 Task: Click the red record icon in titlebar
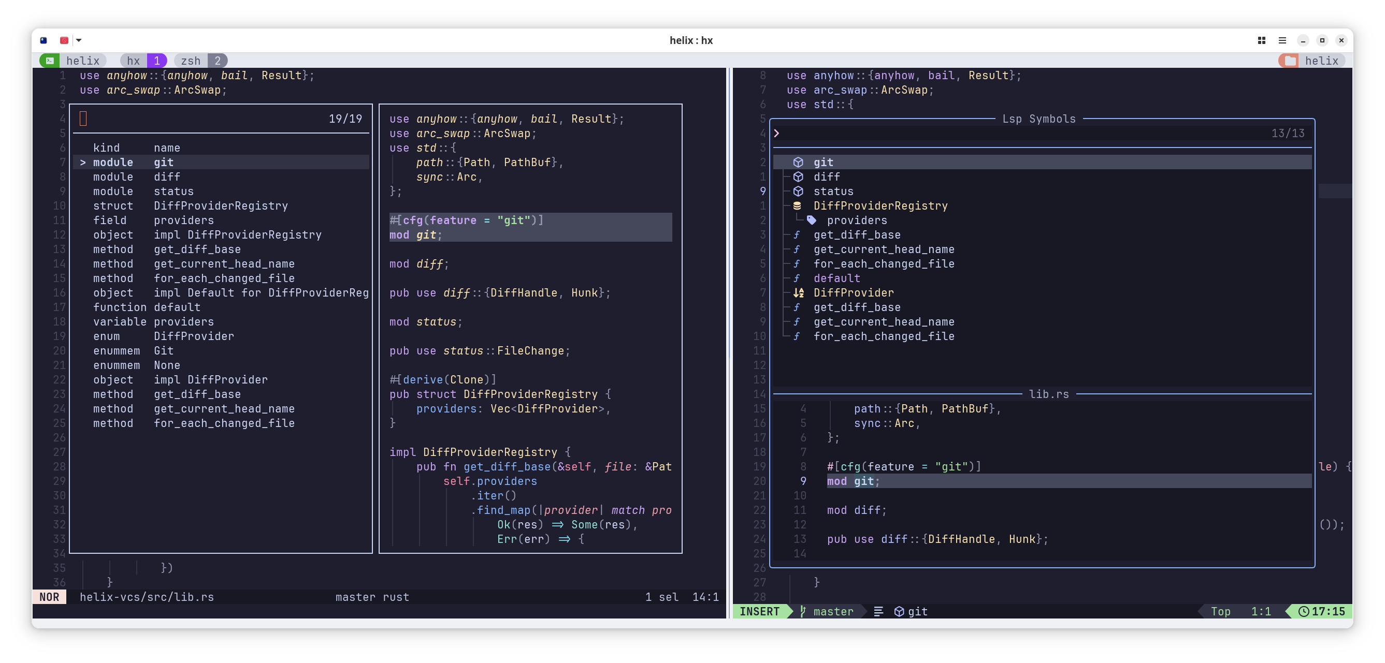click(64, 40)
